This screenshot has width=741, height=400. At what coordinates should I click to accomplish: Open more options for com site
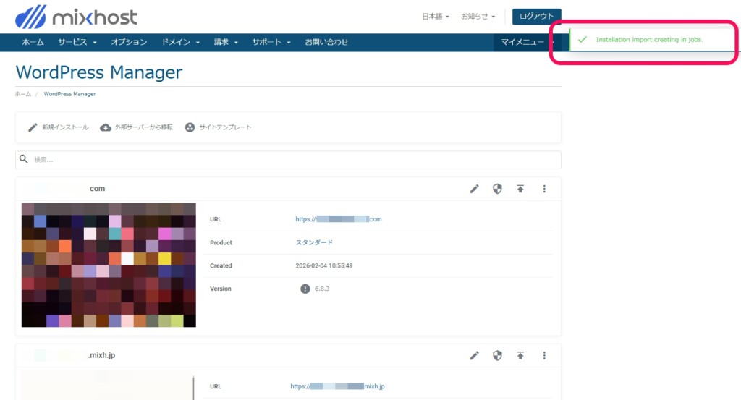544,189
